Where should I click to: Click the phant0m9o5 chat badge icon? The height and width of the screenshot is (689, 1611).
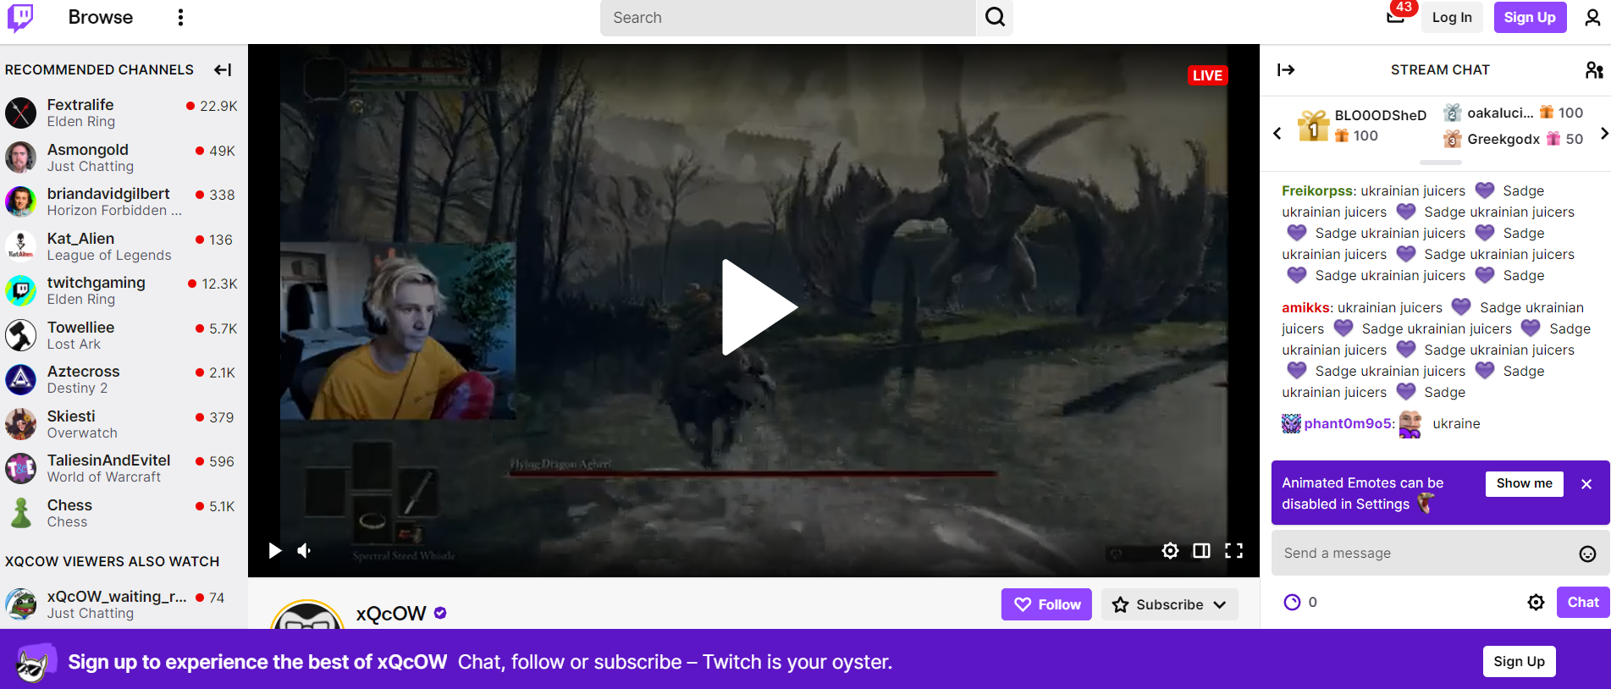(1291, 424)
